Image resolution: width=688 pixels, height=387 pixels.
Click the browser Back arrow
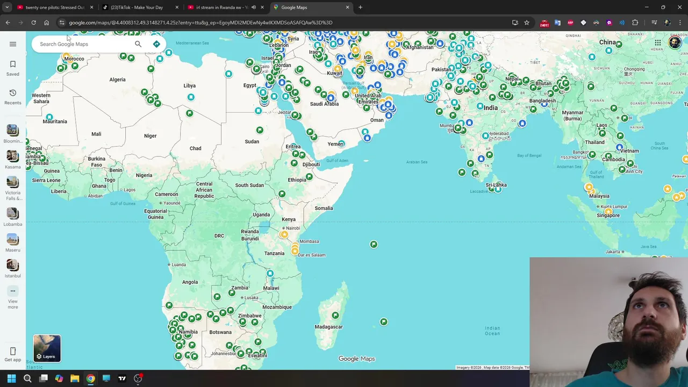tap(8, 23)
